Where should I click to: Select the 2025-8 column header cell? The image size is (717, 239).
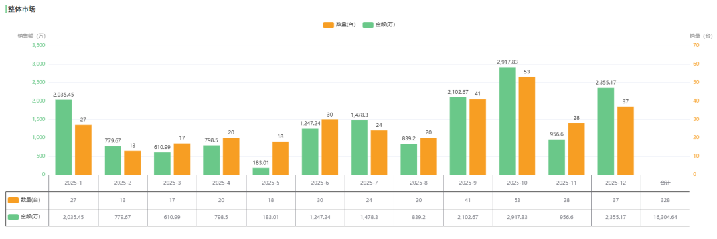(419, 183)
